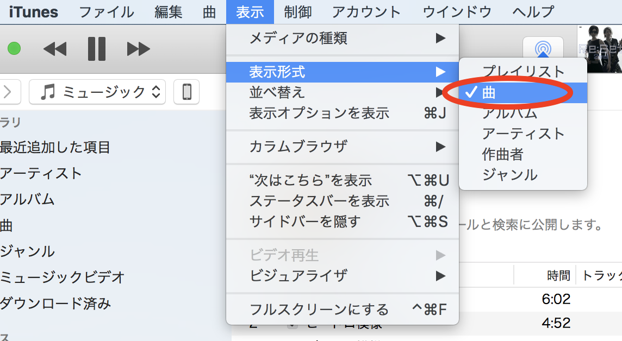This screenshot has height=341, width=622.
Task: Open ジャンル in sidebar library
Action: [x=27, y=251]
